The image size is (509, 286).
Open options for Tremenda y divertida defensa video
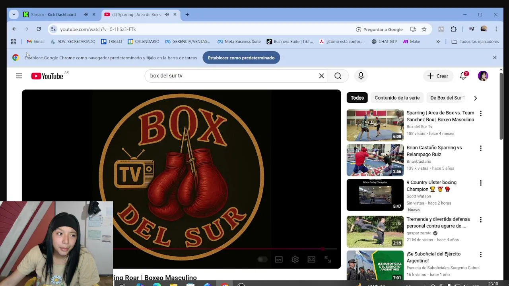click(480, 220)
